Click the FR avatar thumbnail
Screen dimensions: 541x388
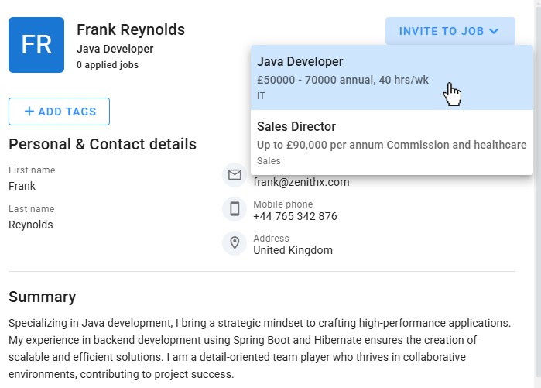click(36, 45)
